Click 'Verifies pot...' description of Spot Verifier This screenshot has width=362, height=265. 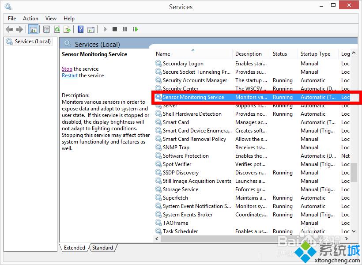[250, 164]
